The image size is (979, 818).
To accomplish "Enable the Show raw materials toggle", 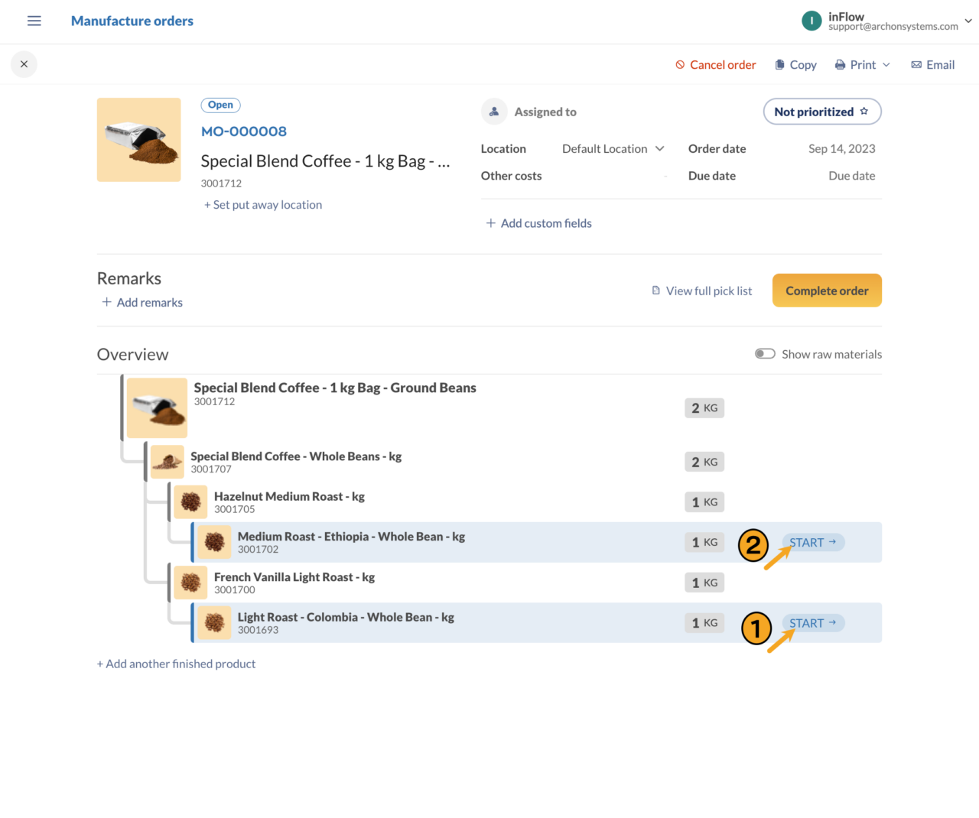I will [765, 354].
